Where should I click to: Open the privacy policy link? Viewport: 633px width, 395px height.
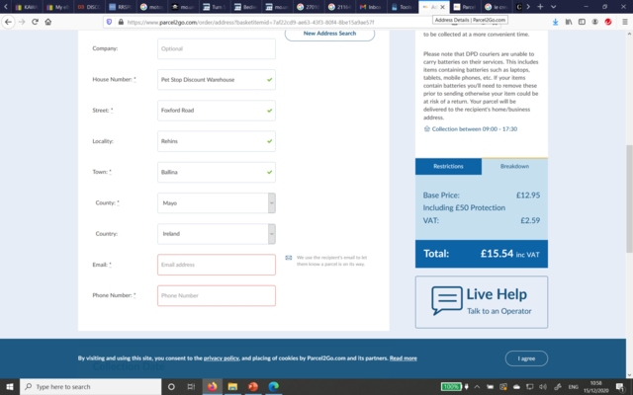(x=222, y=357)
